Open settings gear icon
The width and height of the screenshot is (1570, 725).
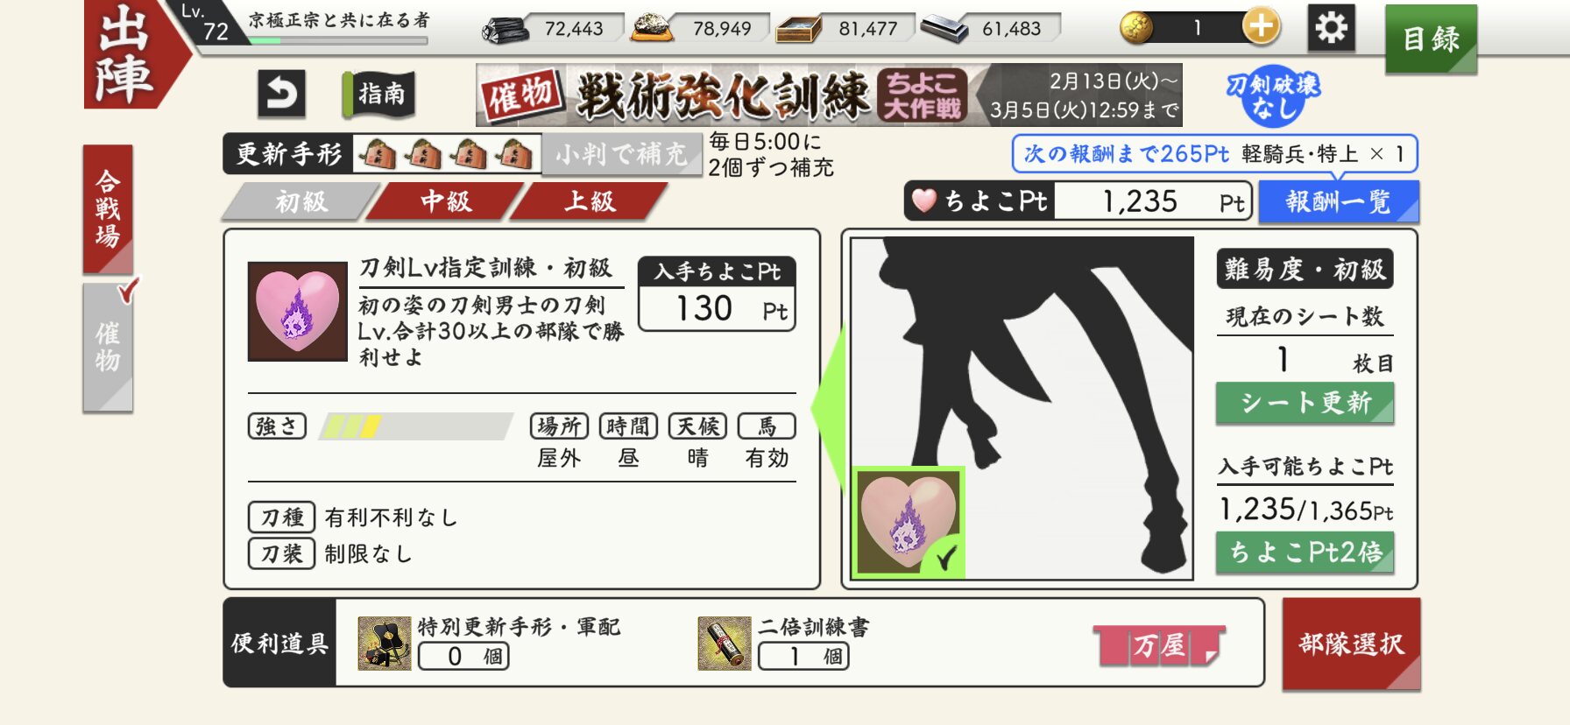coord(1332,28)
